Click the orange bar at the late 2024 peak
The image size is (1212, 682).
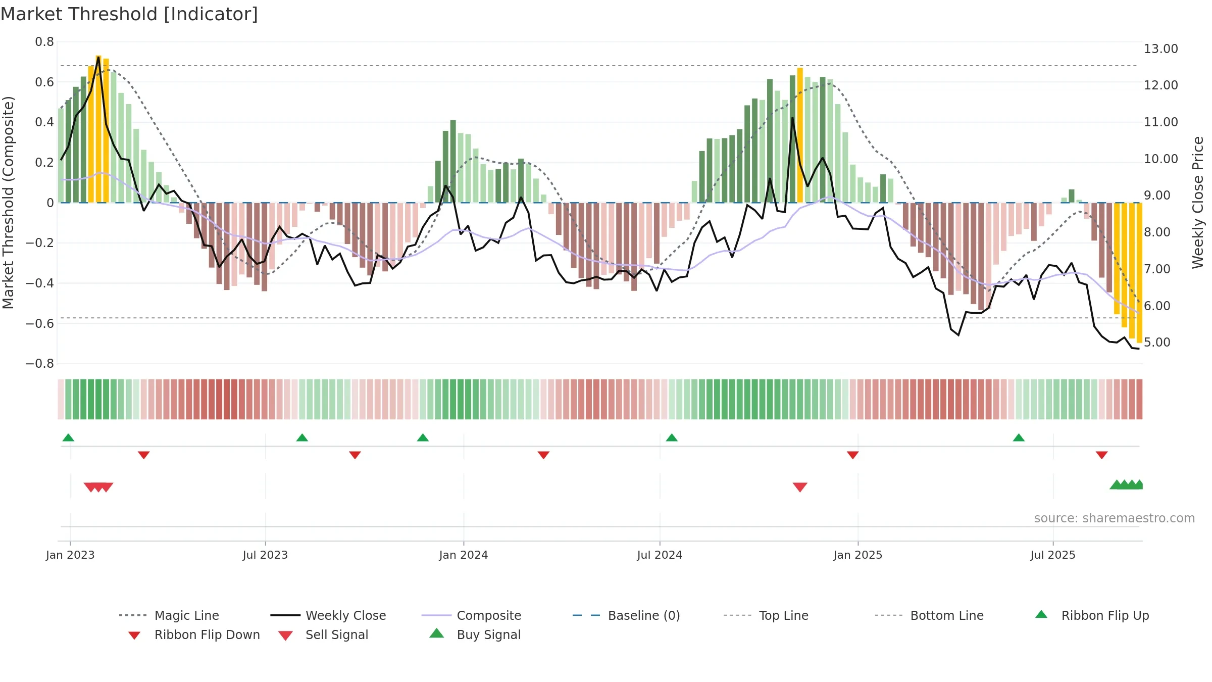[x=800, y=135]
